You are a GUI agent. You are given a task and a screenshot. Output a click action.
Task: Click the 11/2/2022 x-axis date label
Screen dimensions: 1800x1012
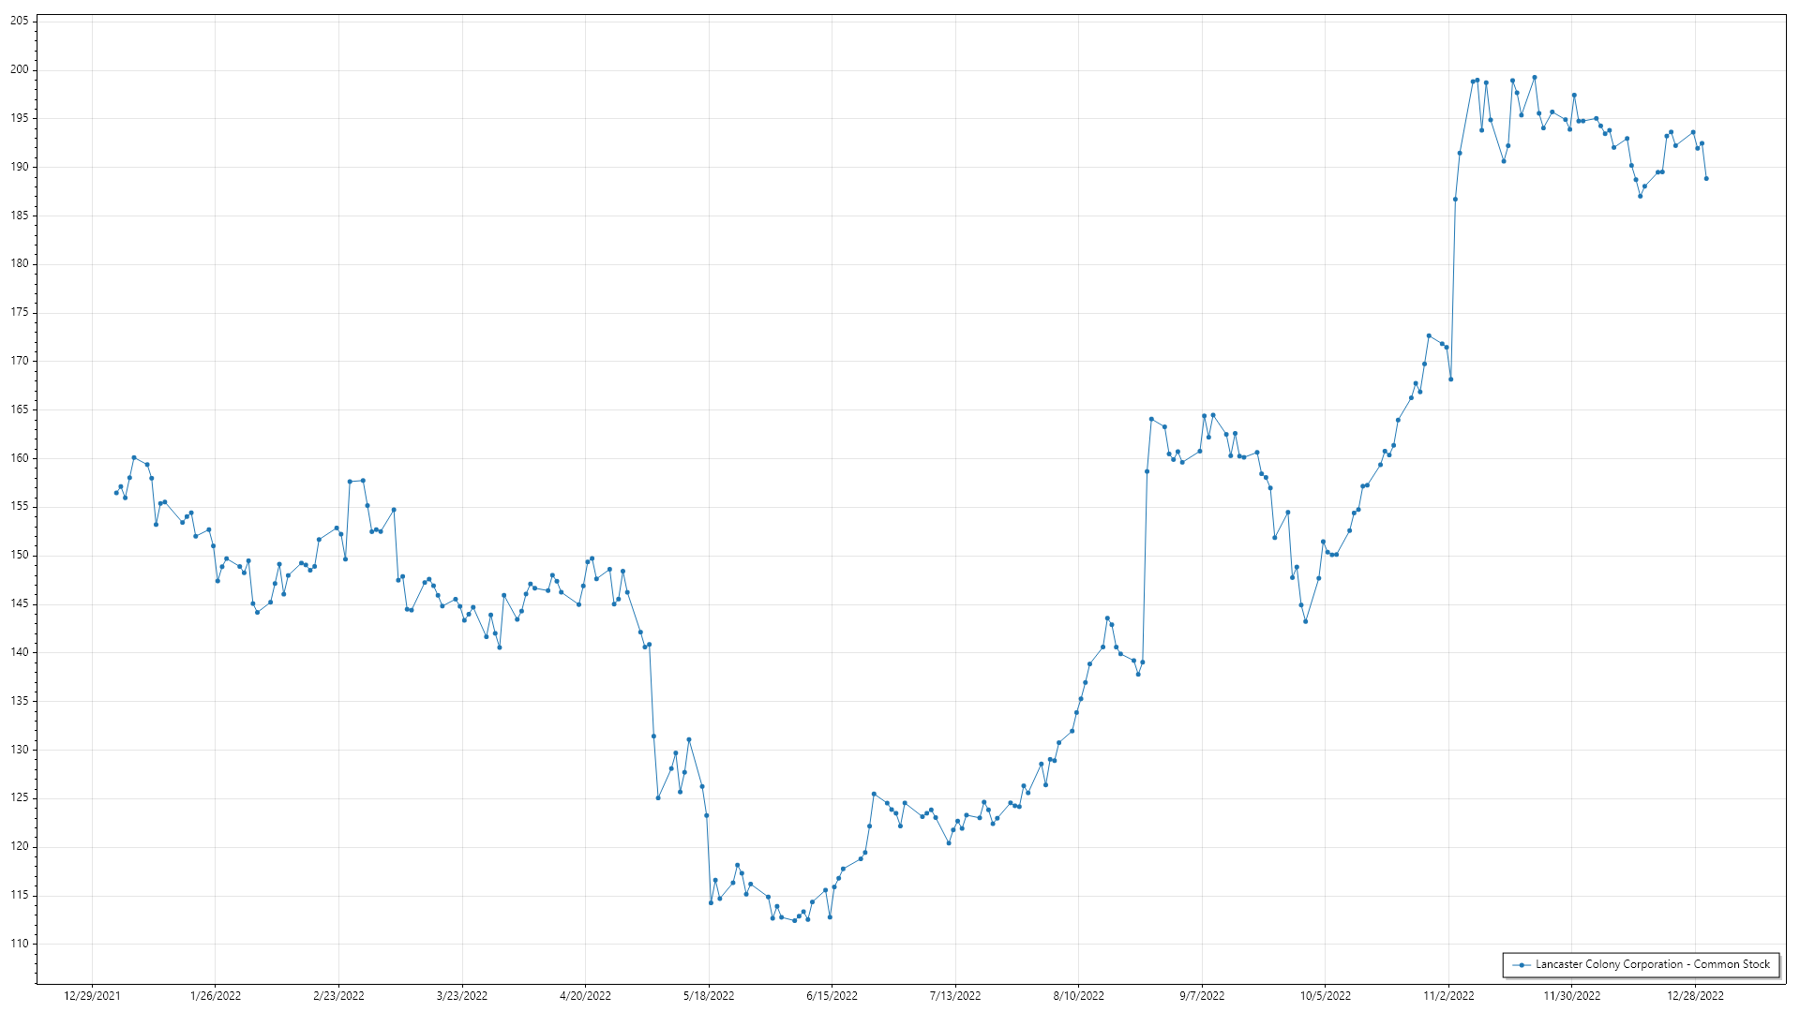pyautogui.click(x=1448, y=996)
